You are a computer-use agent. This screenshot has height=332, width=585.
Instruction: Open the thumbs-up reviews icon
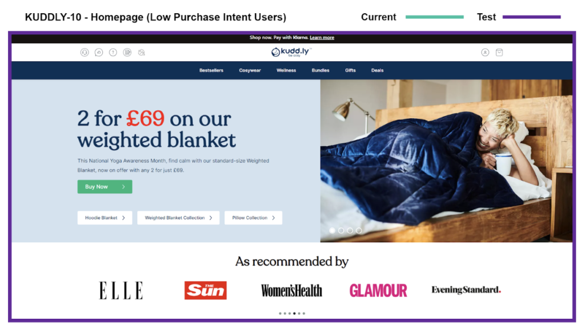(x=99, y=53)
